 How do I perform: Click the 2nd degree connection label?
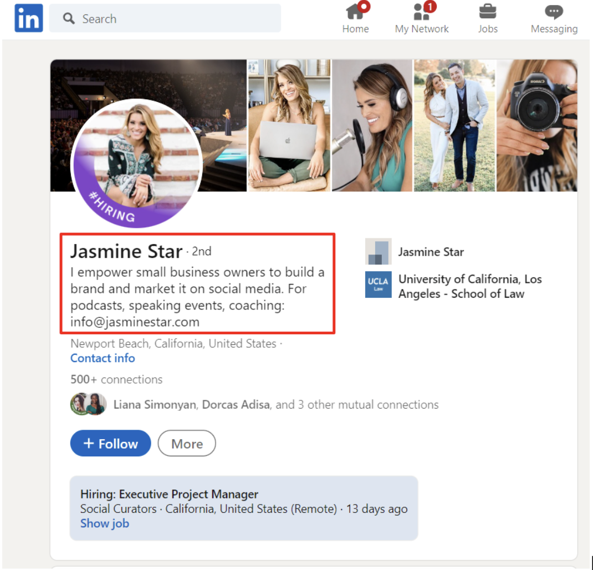tap(202, 251)
